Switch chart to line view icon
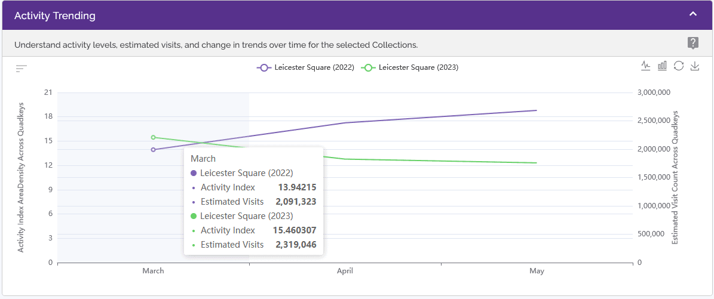The width and height of the screenshot is (714, 299). click(x=645, y=66)
